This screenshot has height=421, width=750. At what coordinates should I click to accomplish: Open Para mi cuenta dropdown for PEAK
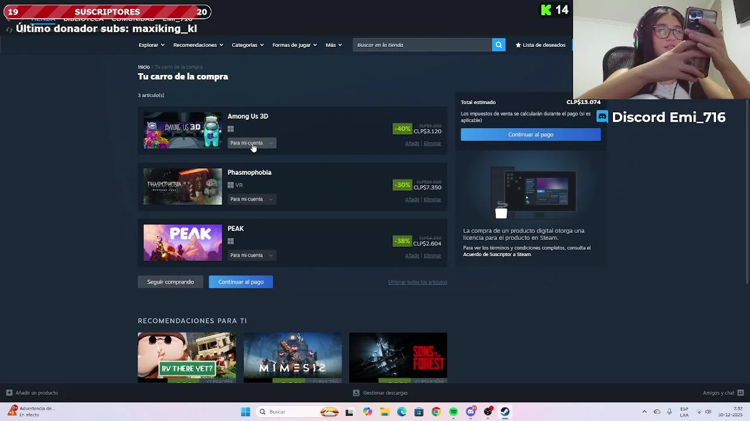tap(251, 256)
